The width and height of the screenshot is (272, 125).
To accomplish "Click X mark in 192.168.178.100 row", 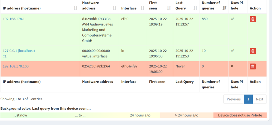I will pos(233,66).
